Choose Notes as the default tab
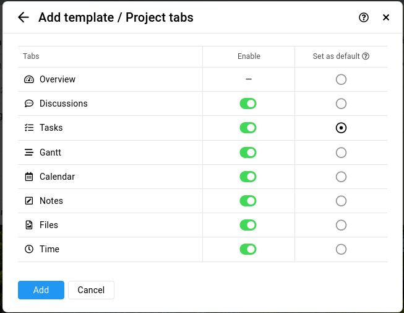This screenshot has width=404, height=313. [x=341, y=201]
